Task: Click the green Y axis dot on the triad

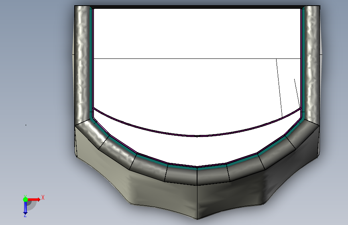Action: click(25, 199)
